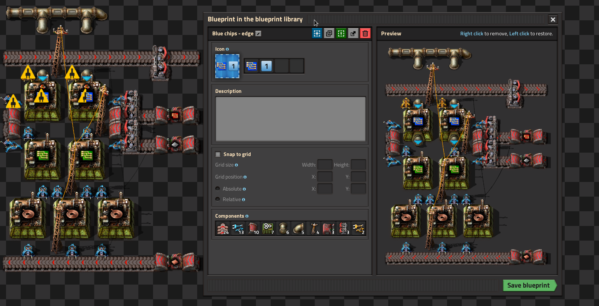Enable the Snap to grid checkbox
Image resolution: width=599 pixels, height=306 pixels.
click(218, 154)
